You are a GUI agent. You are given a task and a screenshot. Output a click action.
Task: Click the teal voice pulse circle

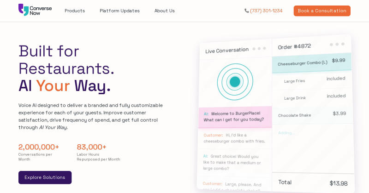235,82
